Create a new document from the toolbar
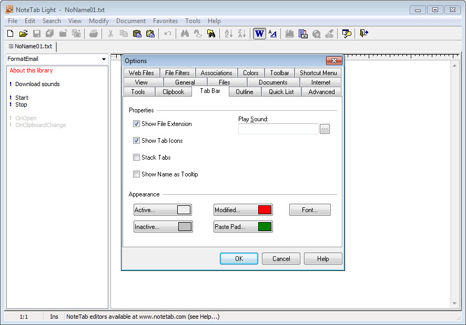The width and height of the screenshot is (466, 325). tap(11, 34)
